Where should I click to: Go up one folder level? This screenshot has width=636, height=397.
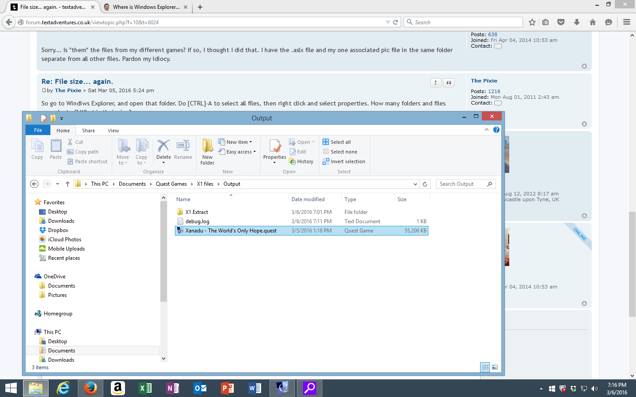click(x=67, y=184)
